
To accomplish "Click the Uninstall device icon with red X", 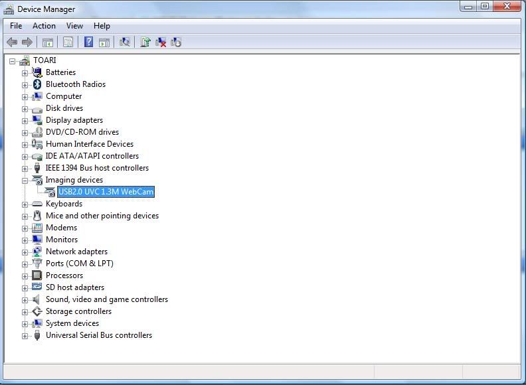I will pos(161,42).
